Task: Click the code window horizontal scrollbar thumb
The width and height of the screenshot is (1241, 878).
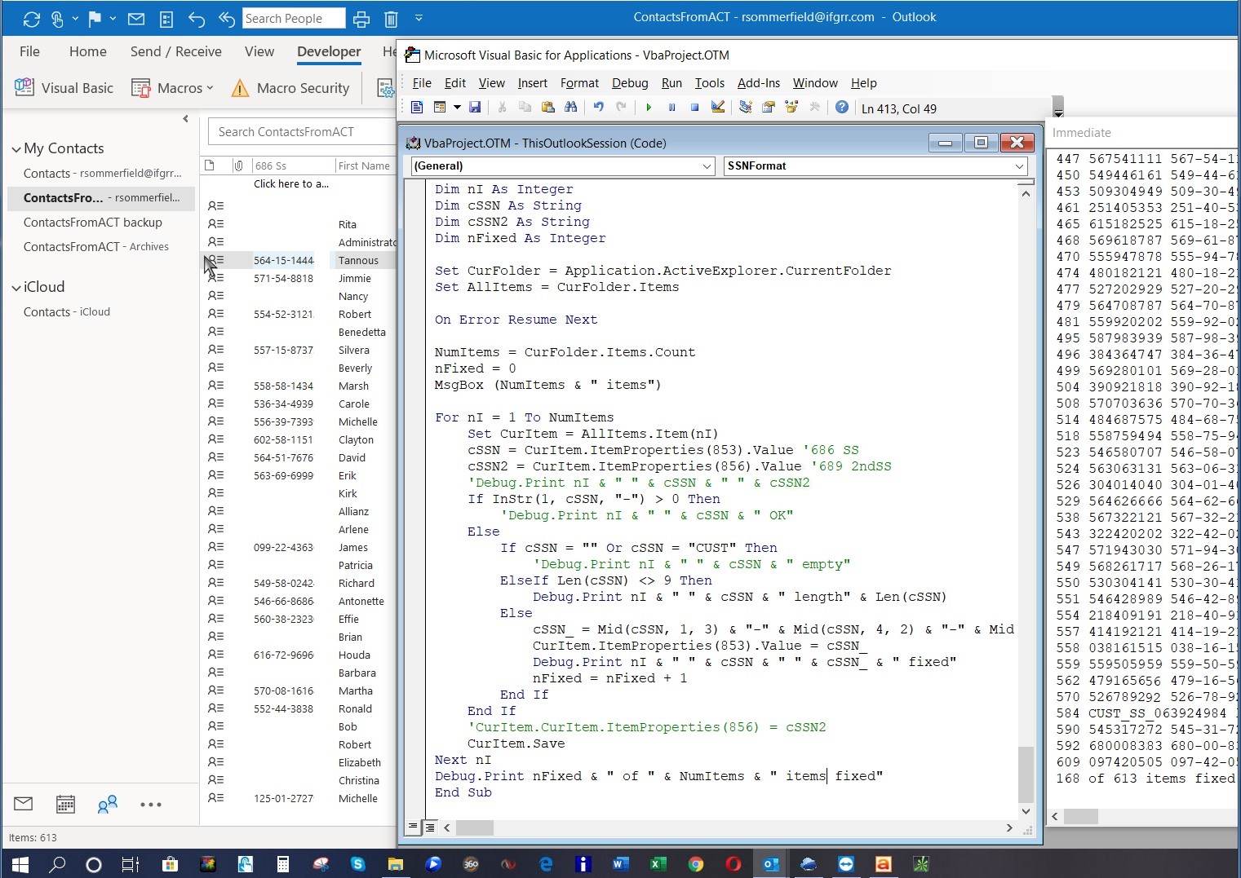Action: click(x=475, y=828)
